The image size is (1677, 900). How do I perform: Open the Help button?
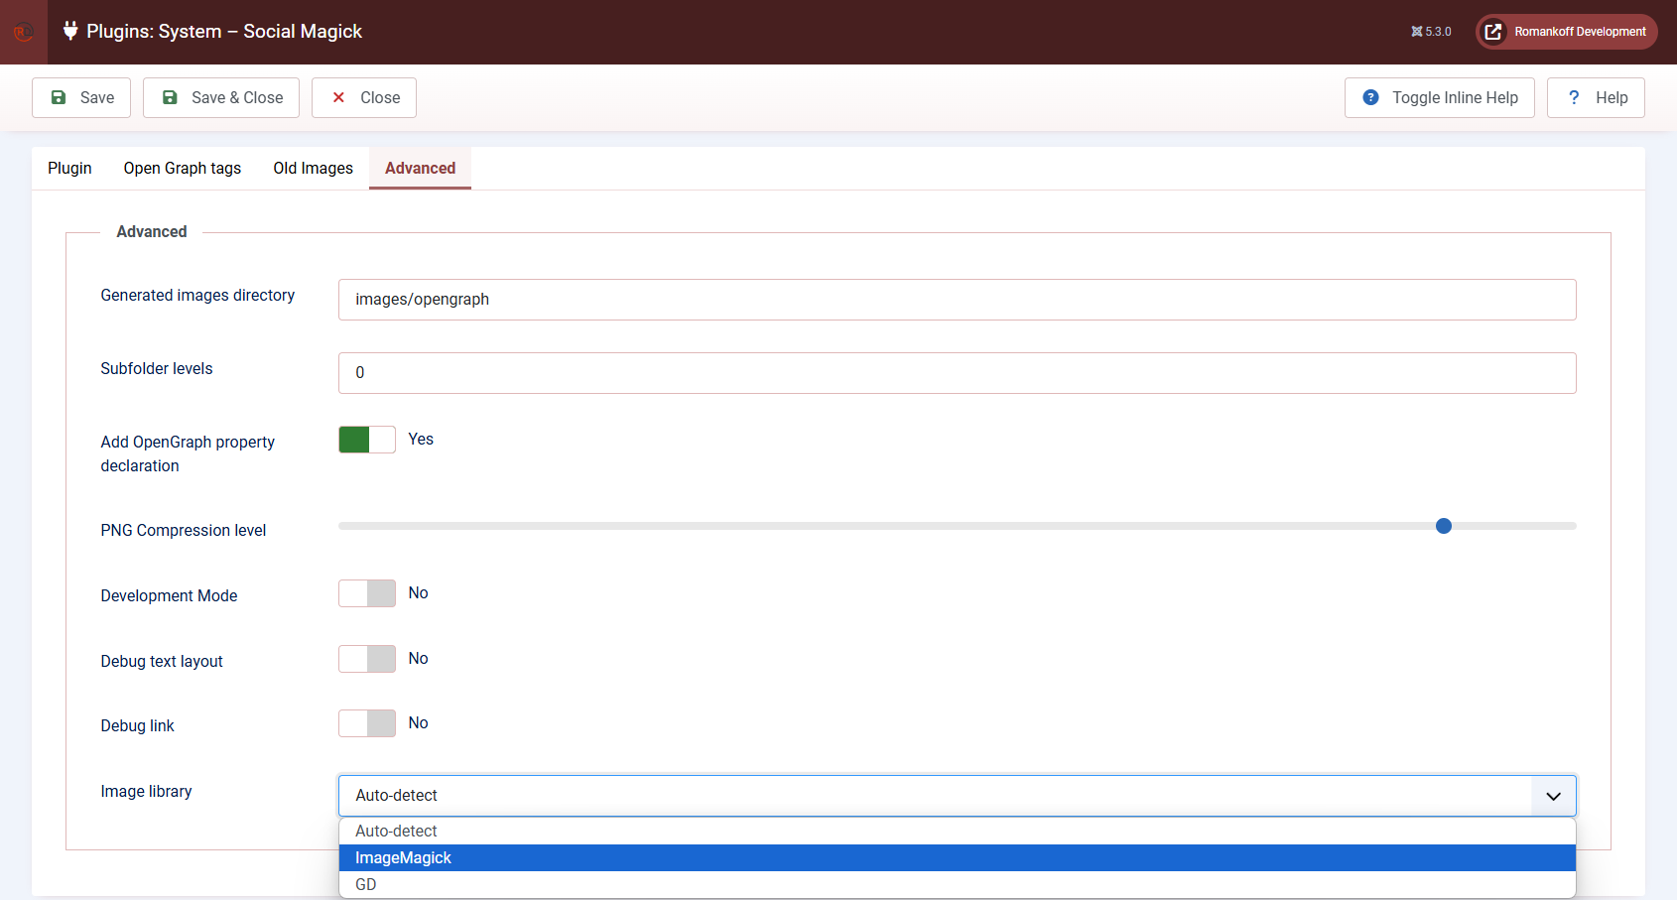pos(1596,97)
